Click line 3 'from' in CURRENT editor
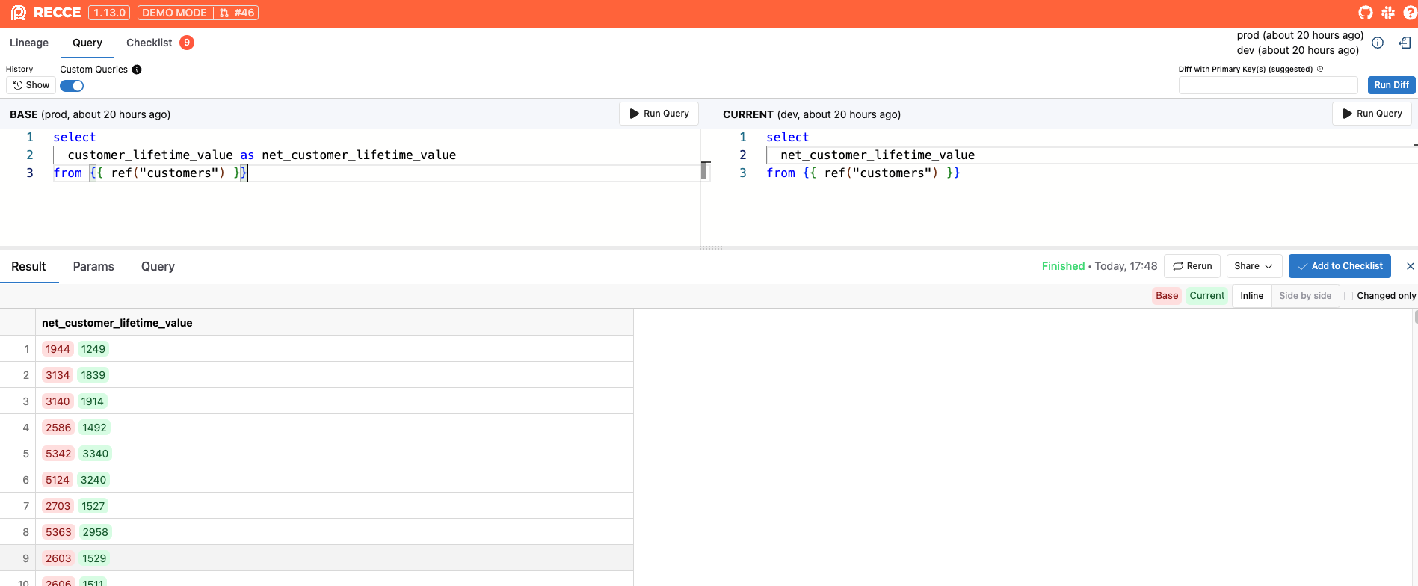 (x=780, y=173)
